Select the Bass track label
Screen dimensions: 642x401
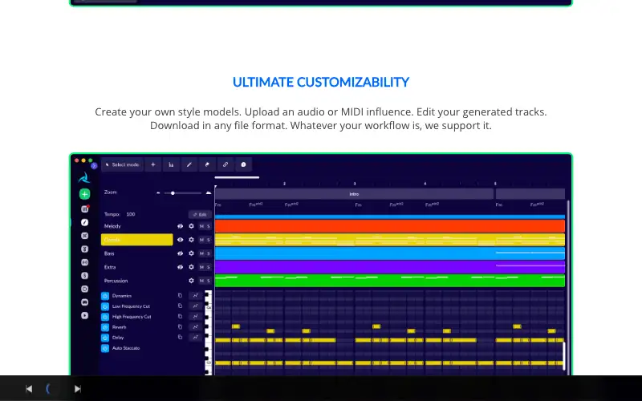tap(109, 253)
